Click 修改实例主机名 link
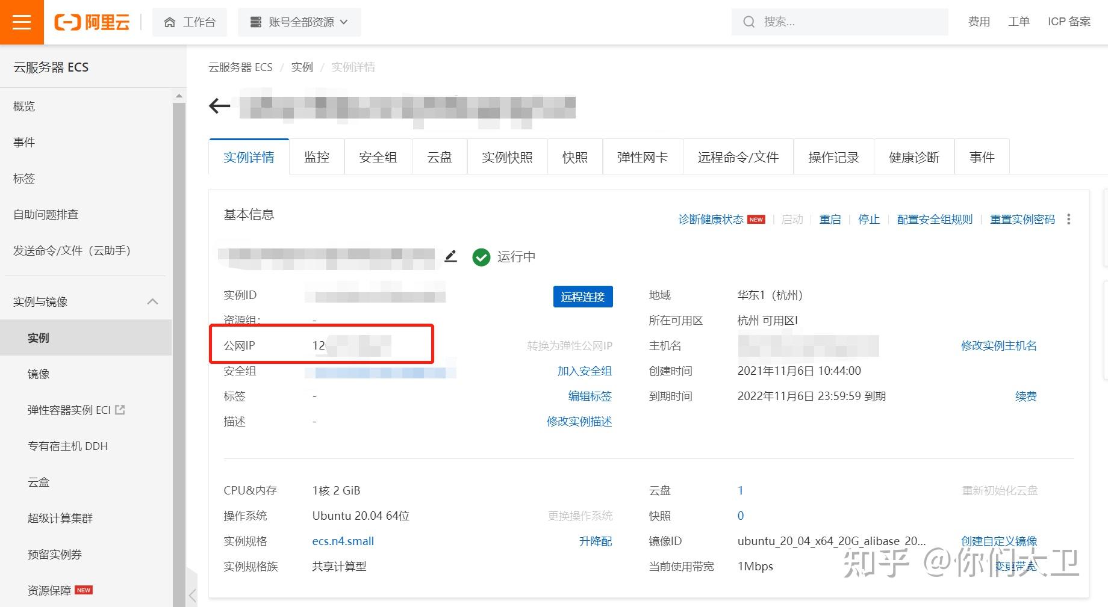1108x607 pixels. (999, 346)
